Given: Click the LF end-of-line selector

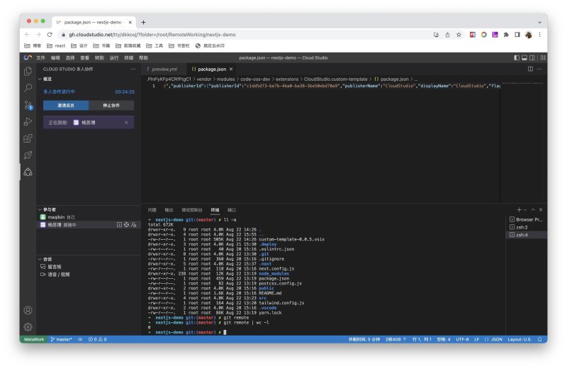Looking at the screenshot, I should coord(476,339).
